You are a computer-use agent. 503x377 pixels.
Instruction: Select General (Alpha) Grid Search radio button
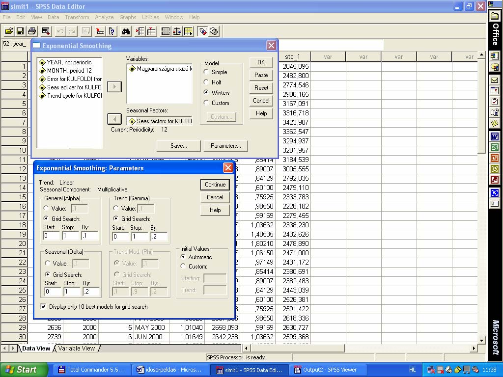[46, 218]
